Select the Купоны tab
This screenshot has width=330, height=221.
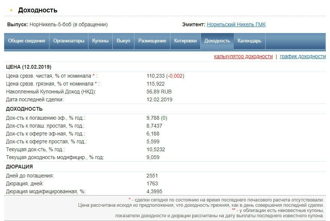[100, 41]
